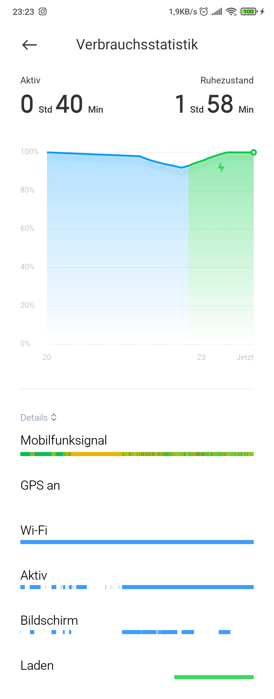Tap the Aktiv 0 Std 40 Min value
This screenshot has width=274, height=699.
click(x=62, y=104)
